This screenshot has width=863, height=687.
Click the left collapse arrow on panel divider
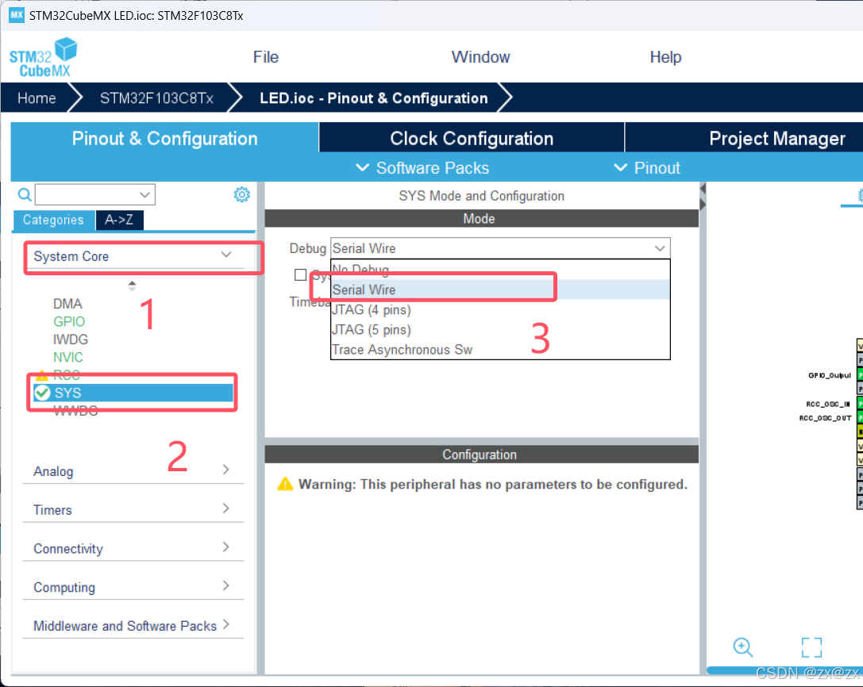pyautogui.click(x=703, y=189)
